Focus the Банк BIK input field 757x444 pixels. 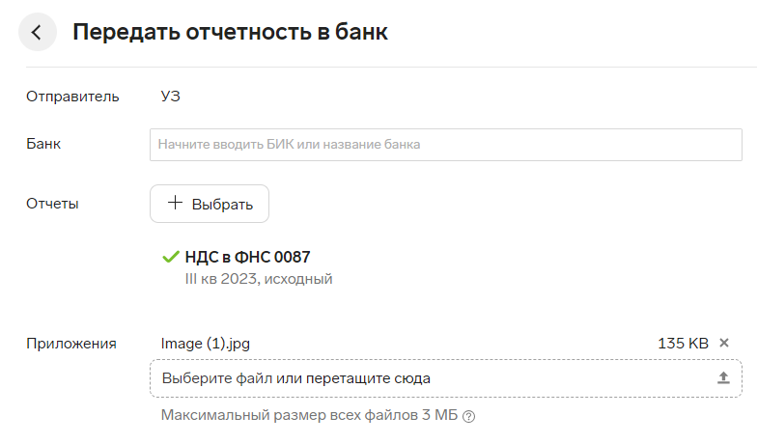click(446, 145)
